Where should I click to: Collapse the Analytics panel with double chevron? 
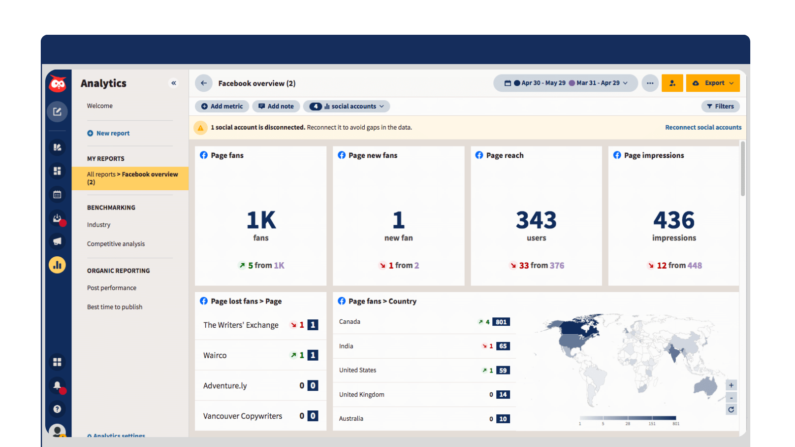174,83
